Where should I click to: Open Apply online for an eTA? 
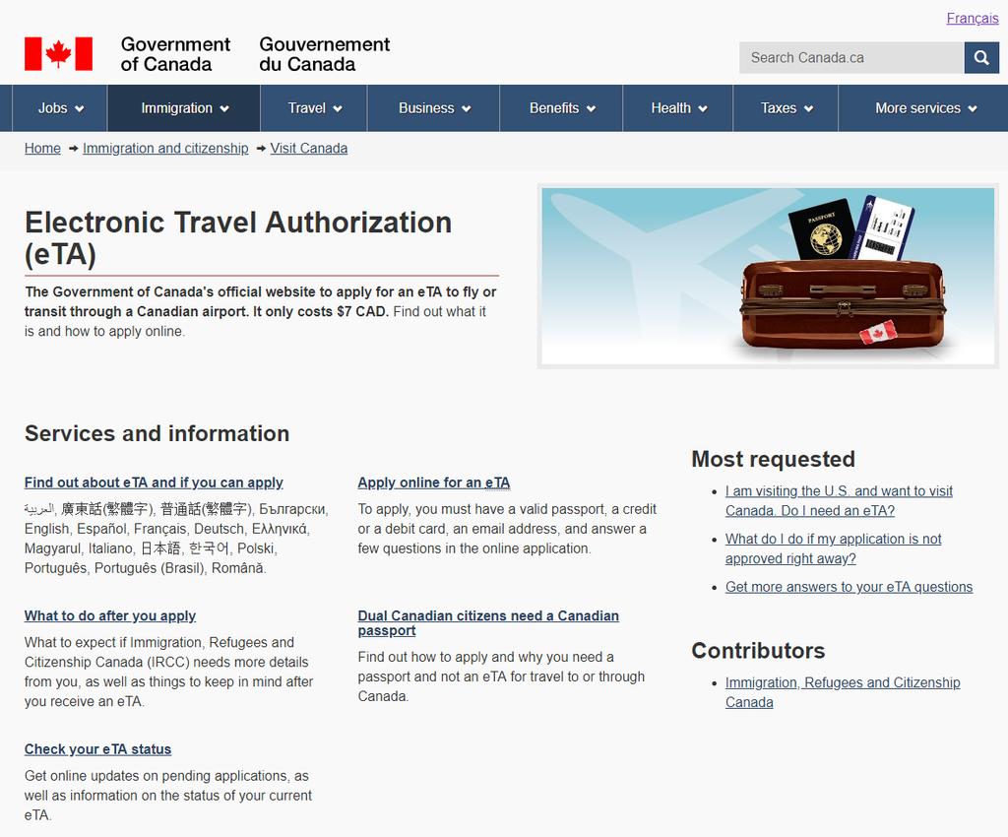click(434, 483)
